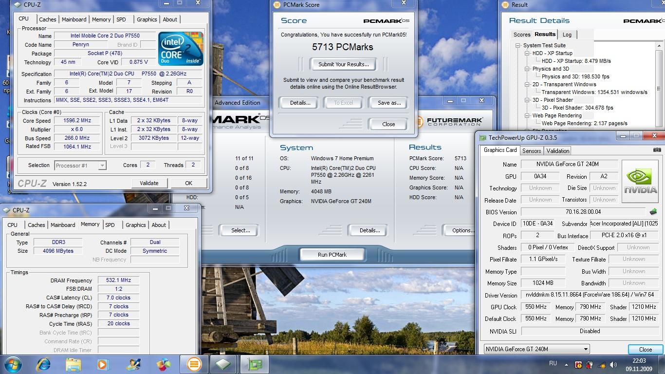Click the RU language indicator in tray
Viewport: 665px width, 374px height.
tap(553, 363)
